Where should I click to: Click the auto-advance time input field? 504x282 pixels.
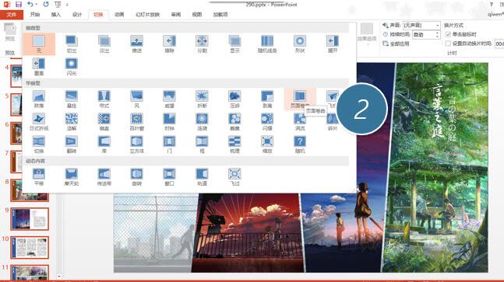point(499,44)
